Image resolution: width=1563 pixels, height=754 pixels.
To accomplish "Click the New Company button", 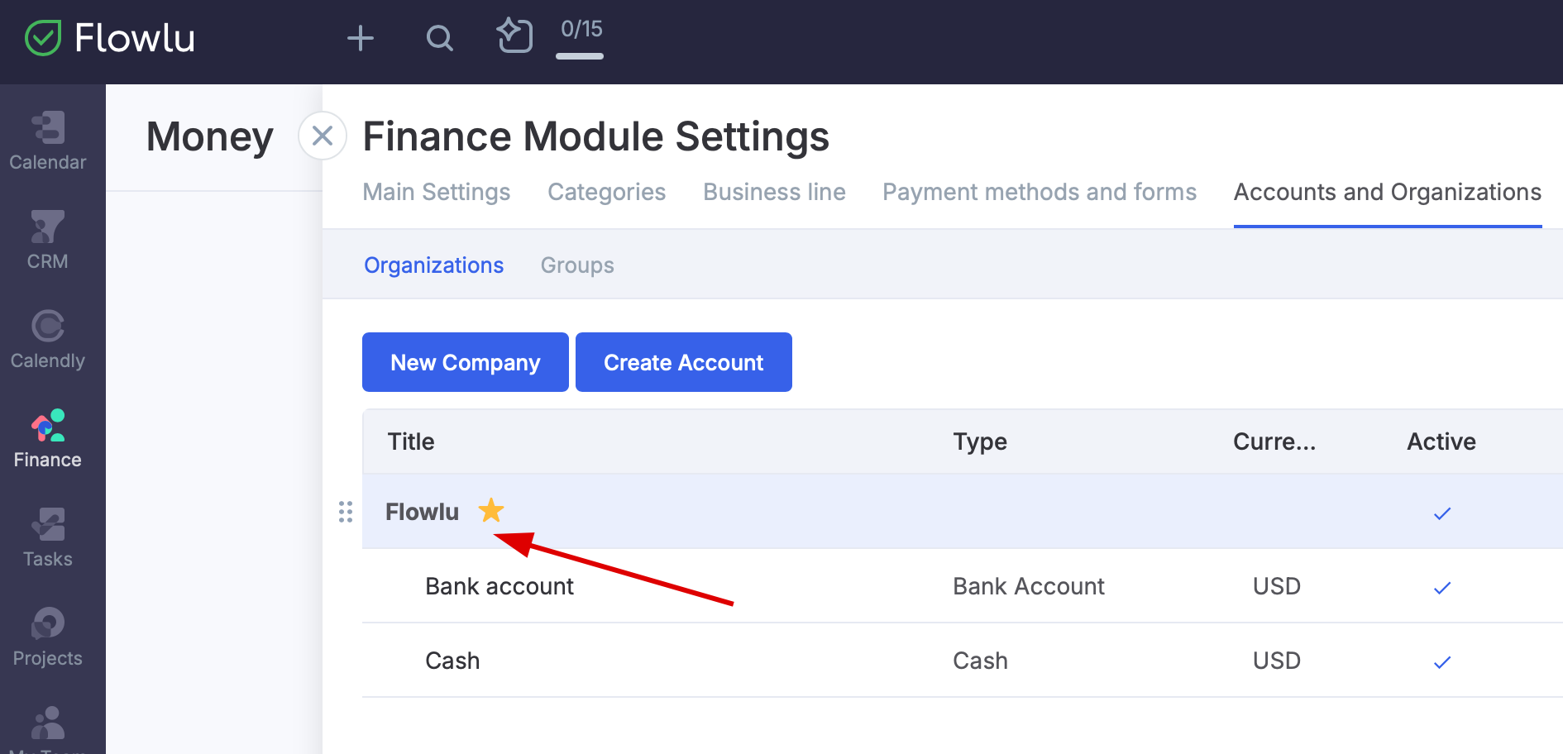I will point(465,362).
